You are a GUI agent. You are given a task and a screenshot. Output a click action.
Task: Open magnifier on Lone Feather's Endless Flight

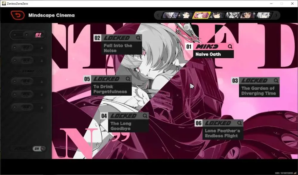[240, 123]
